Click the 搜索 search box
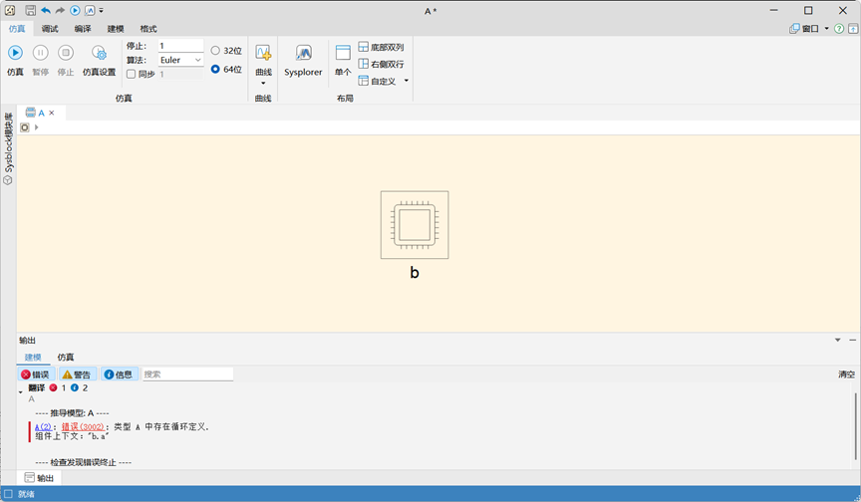The height and width of the screenshot is (502, 861). click(x=187, y=375)
